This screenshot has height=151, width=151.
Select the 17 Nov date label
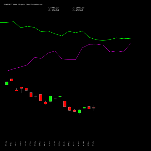30,143
